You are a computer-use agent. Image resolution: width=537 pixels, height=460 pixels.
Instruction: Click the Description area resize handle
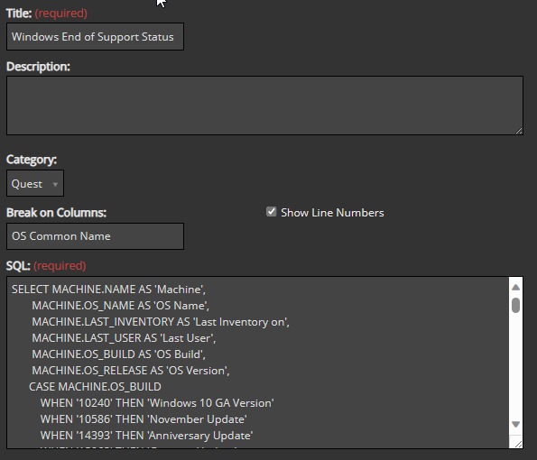(519, 131)
